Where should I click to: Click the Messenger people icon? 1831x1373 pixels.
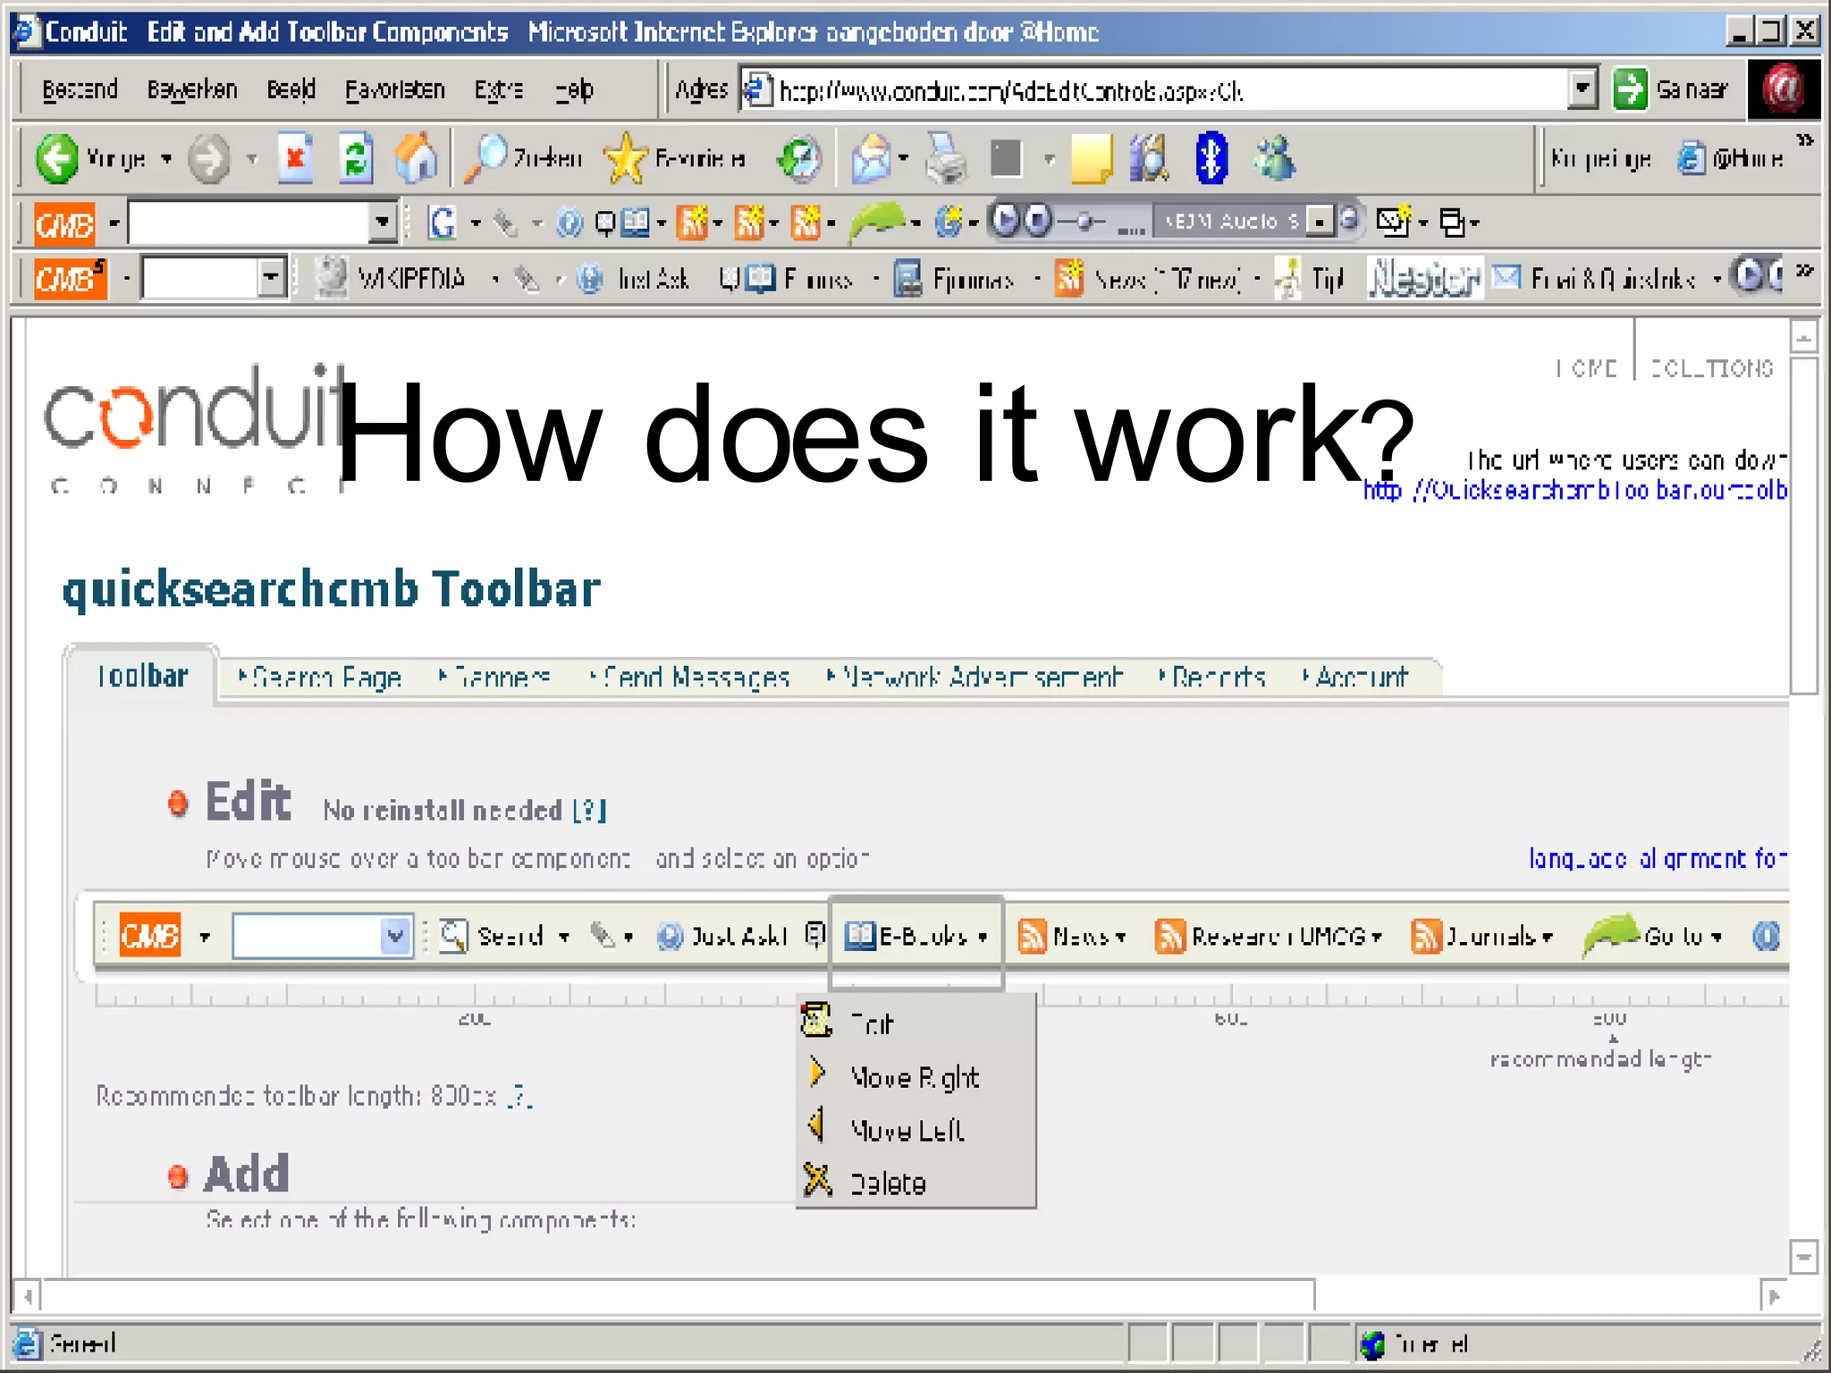coord(1273,158)
